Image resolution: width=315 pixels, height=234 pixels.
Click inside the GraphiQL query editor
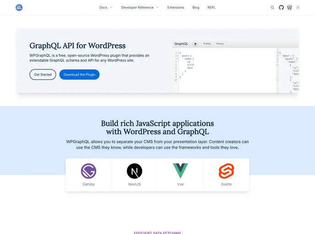228,70
